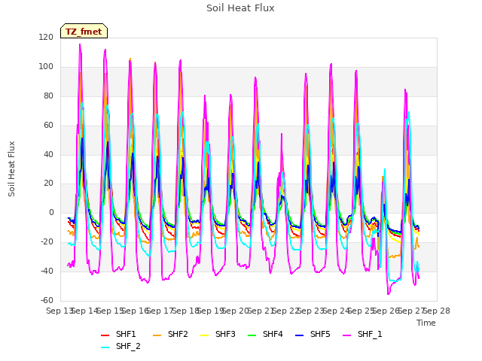Image resolution: width=482 pixels, height=361 pixels.
Task: Click the magenta SHF_1 legend color marker
Action: 346,335
